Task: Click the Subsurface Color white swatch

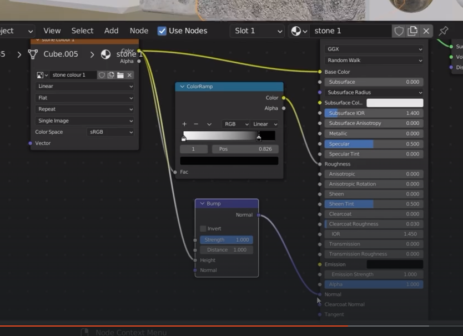Action: 395,103
